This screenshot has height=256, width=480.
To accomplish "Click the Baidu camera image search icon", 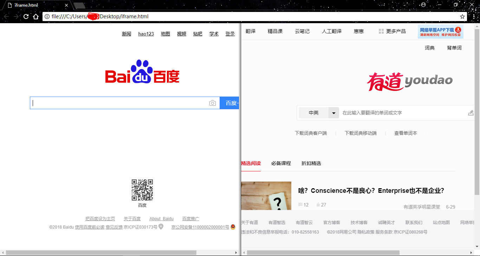I will (x=213, y=103).
